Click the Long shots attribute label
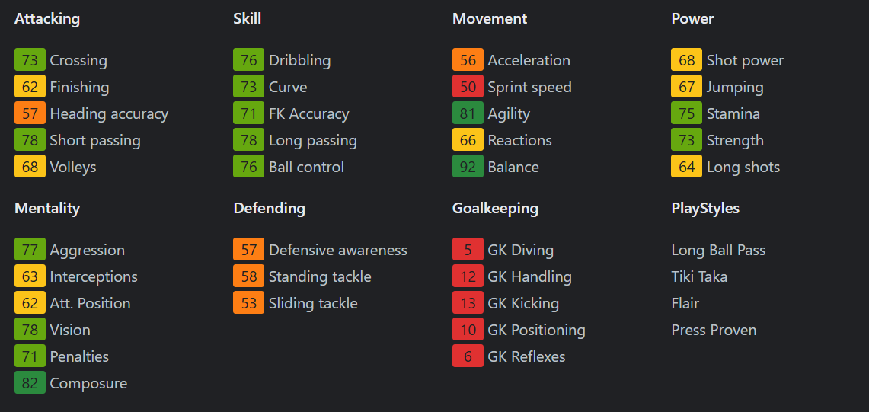869x412 pixels. 743,167
